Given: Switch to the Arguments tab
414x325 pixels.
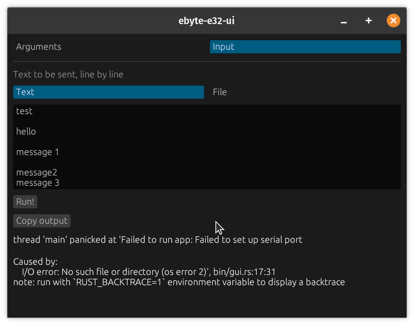Looking at the screenshot, I should pos(39,47).
